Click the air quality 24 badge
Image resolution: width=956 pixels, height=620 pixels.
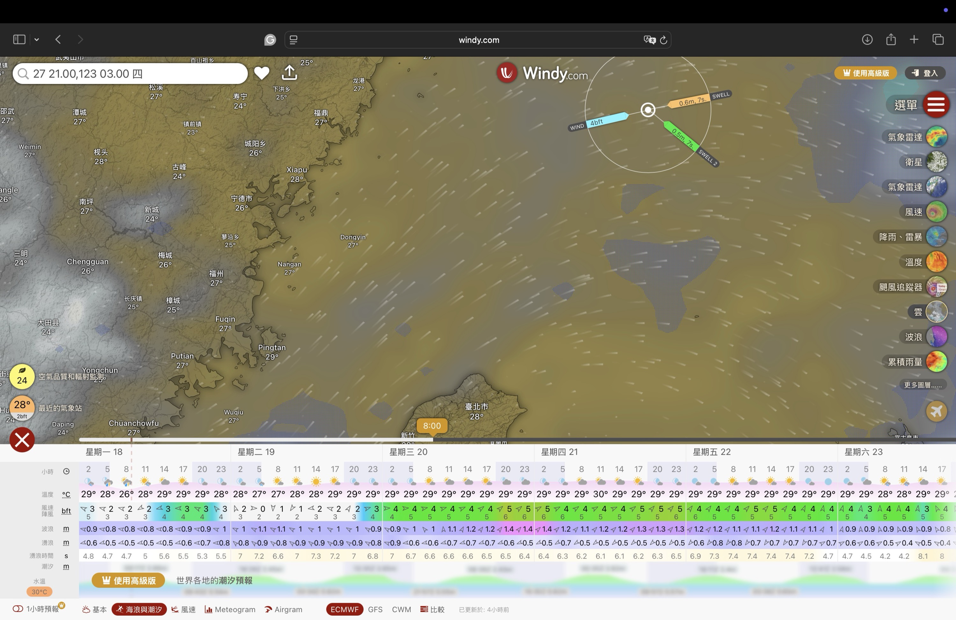point(22,377)
